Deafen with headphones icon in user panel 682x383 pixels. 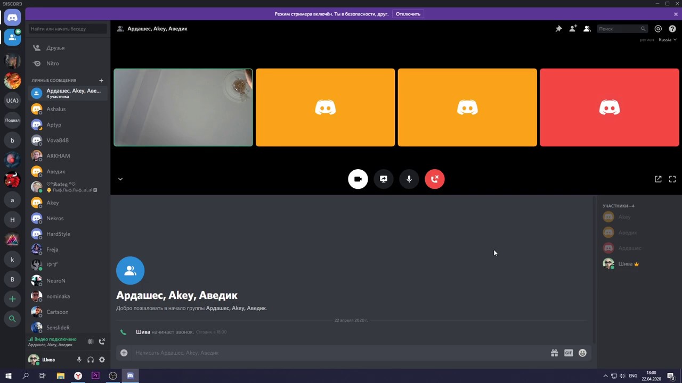[x=91, y=360]
